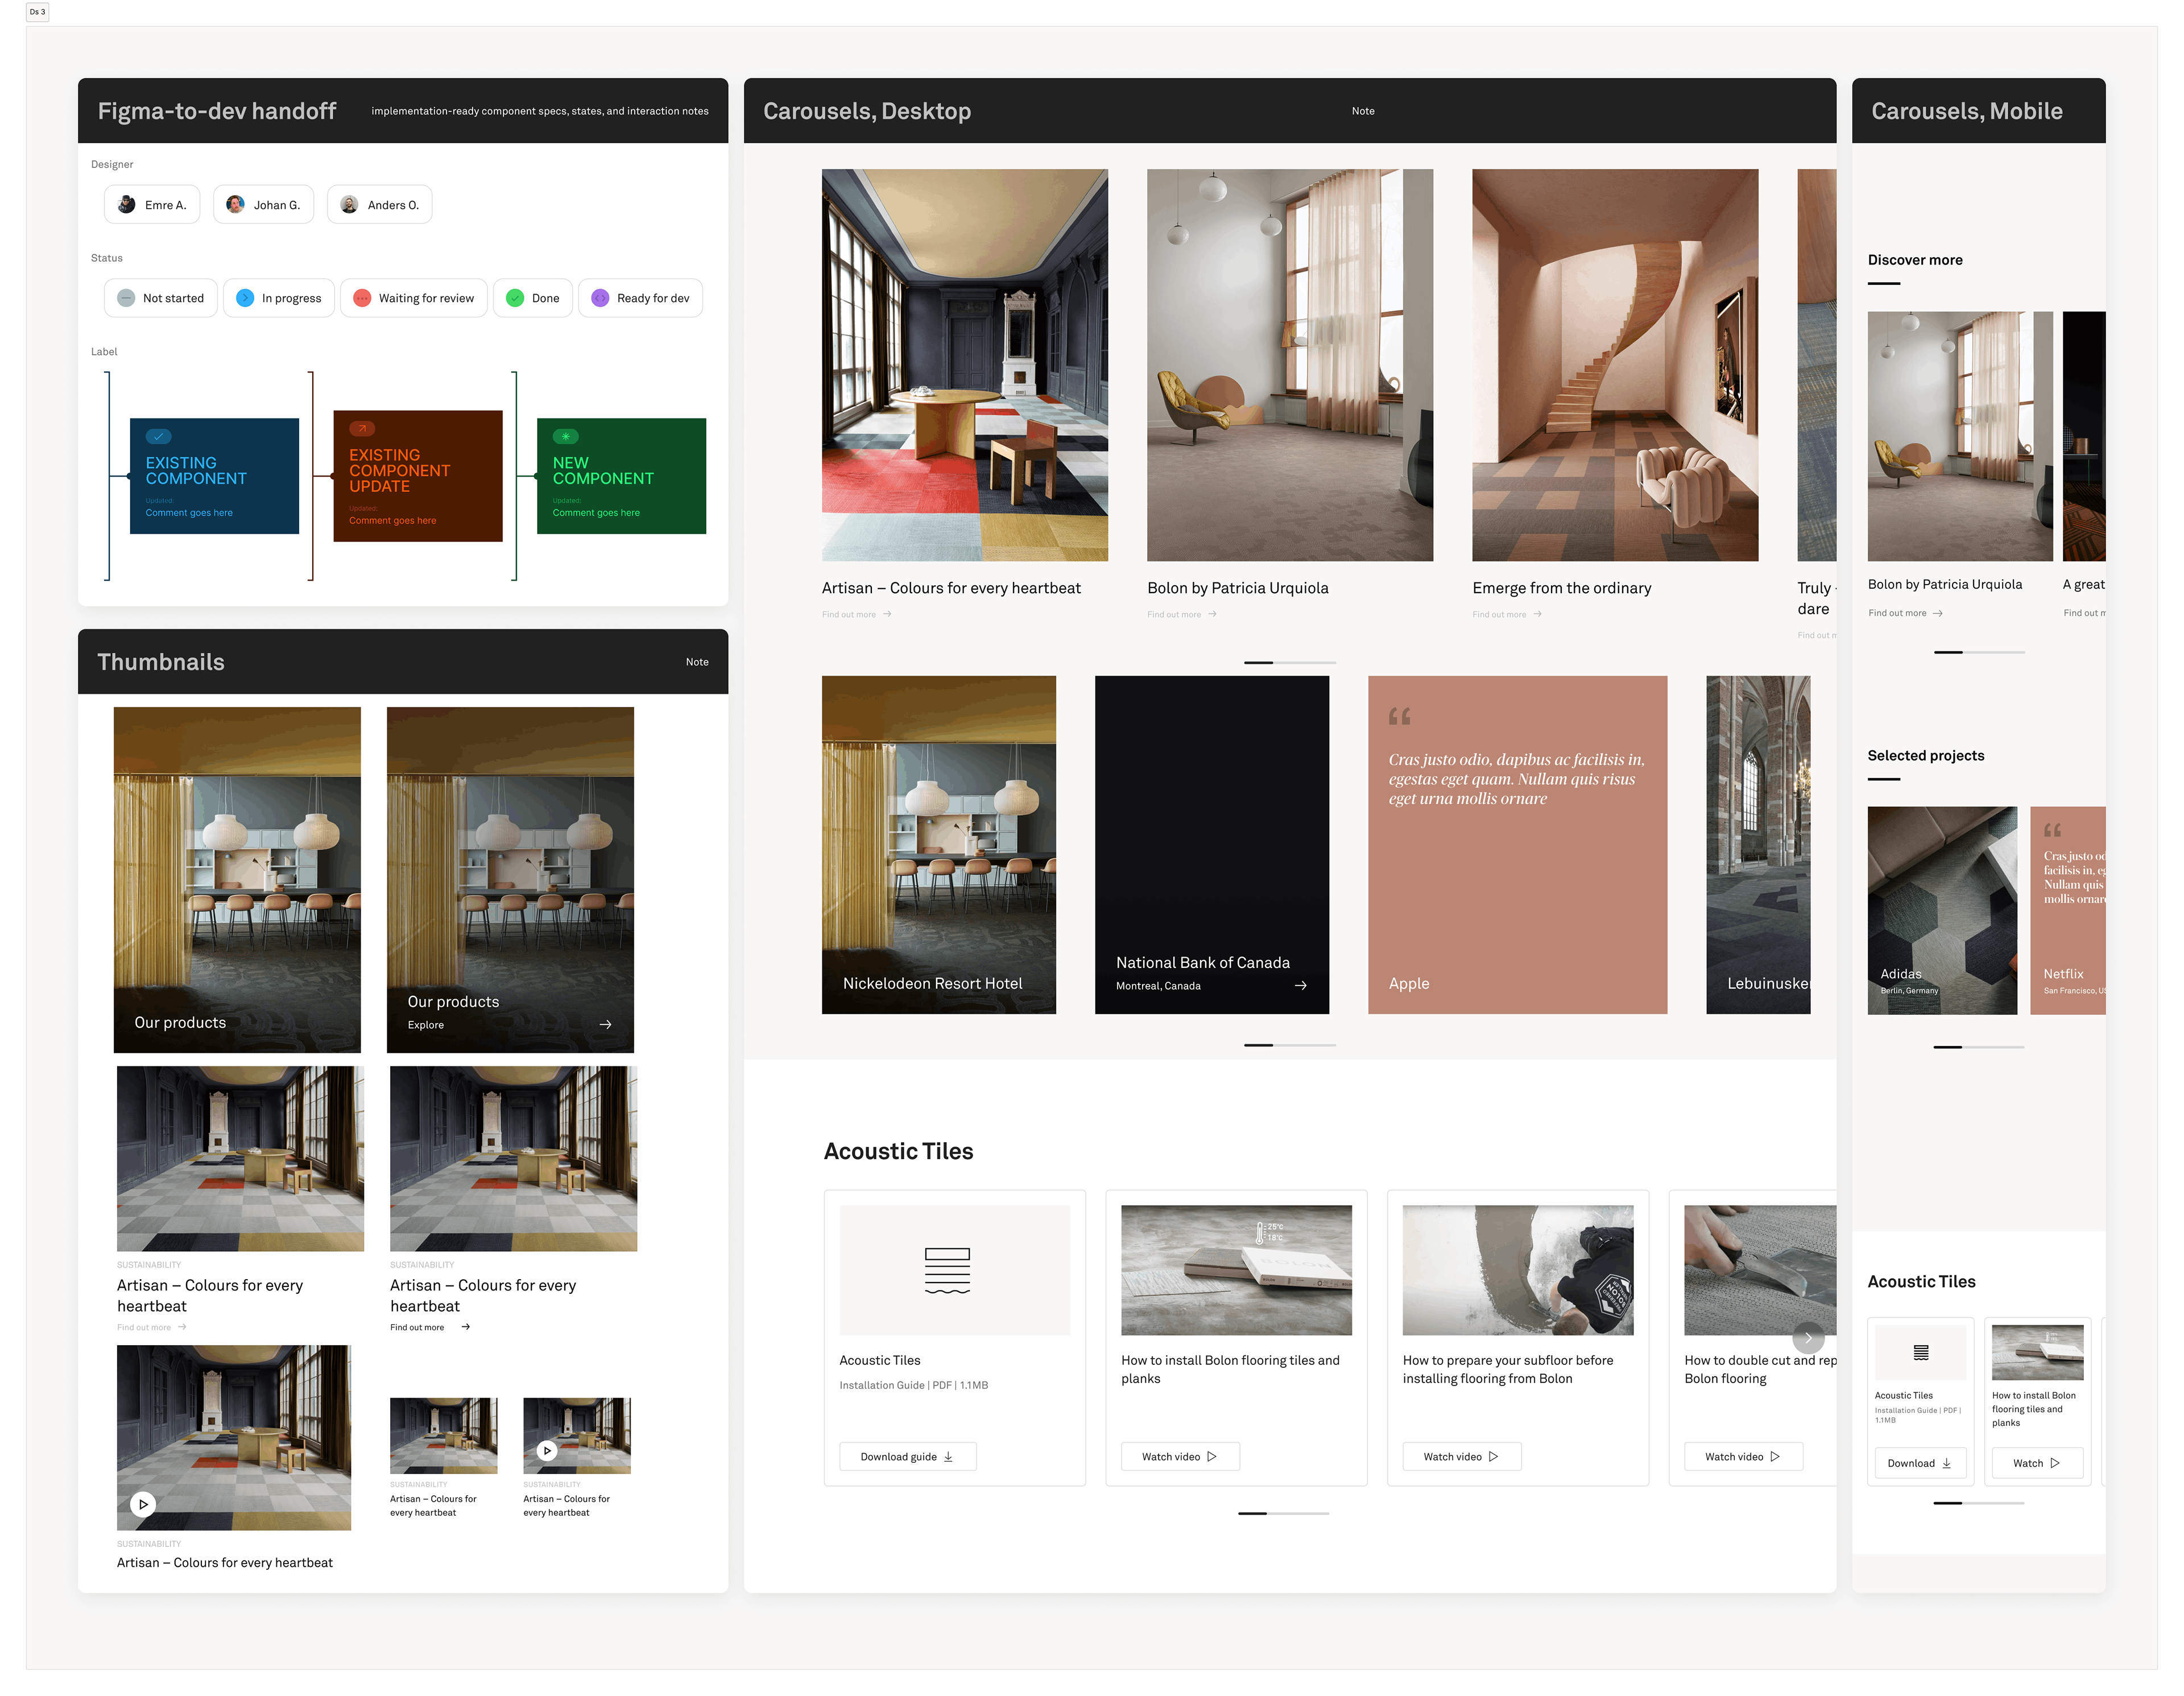The height and width of the screenshot is (1696, 2184).
Task: Select the Waiting for review status chip
Action: [414, 298]
